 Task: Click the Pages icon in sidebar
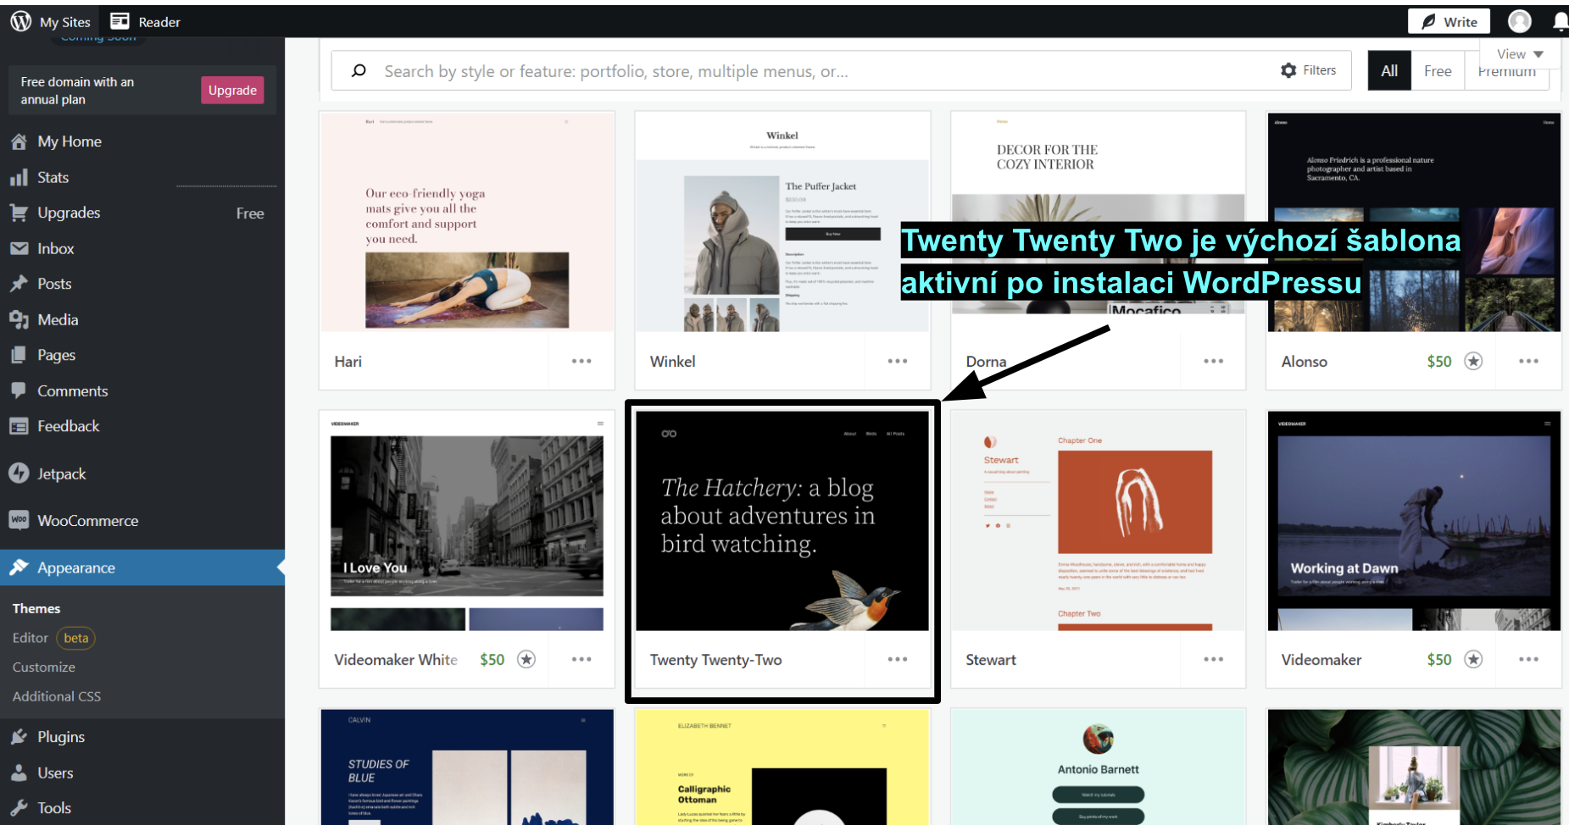(x=19, y=355)
